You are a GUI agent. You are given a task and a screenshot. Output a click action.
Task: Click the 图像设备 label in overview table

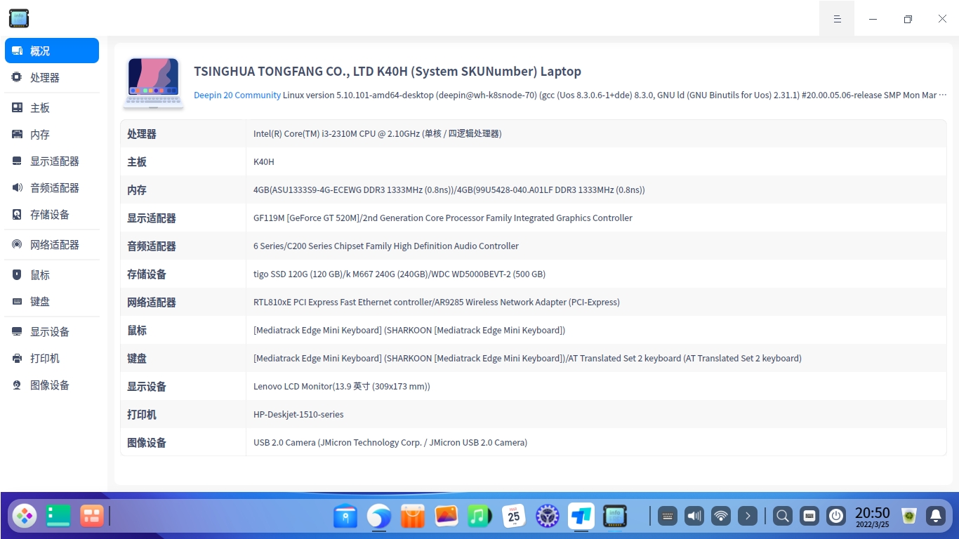[147, 442]
